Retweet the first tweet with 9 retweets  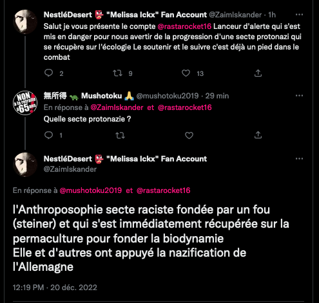pyautogui.click(x=118, y=73)
